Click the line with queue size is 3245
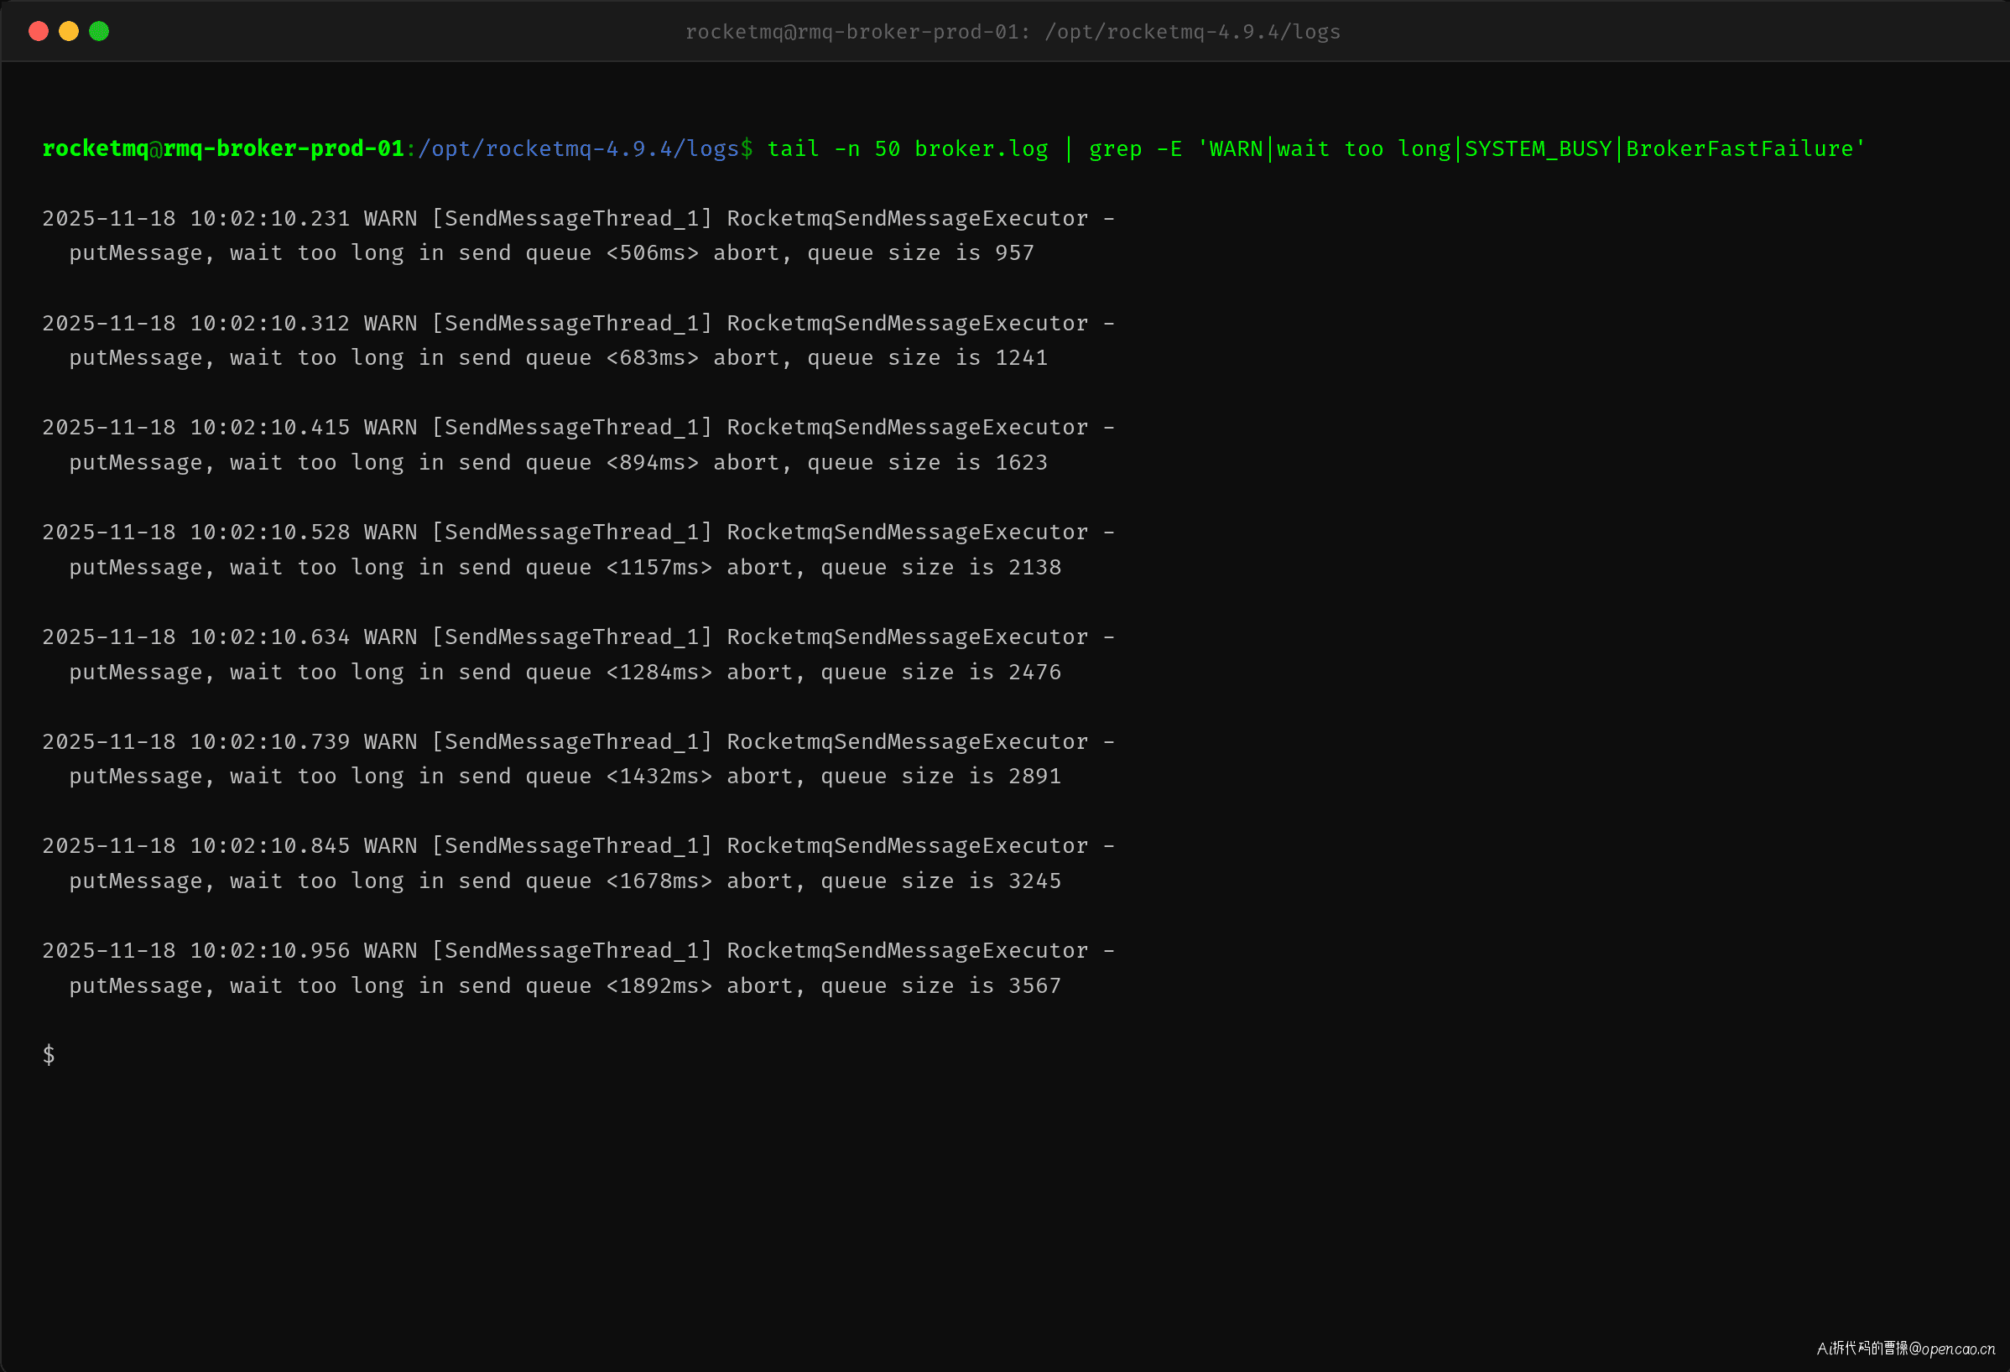The height and width of the screenshot is (1372, 2010). [x=565, y=881]
